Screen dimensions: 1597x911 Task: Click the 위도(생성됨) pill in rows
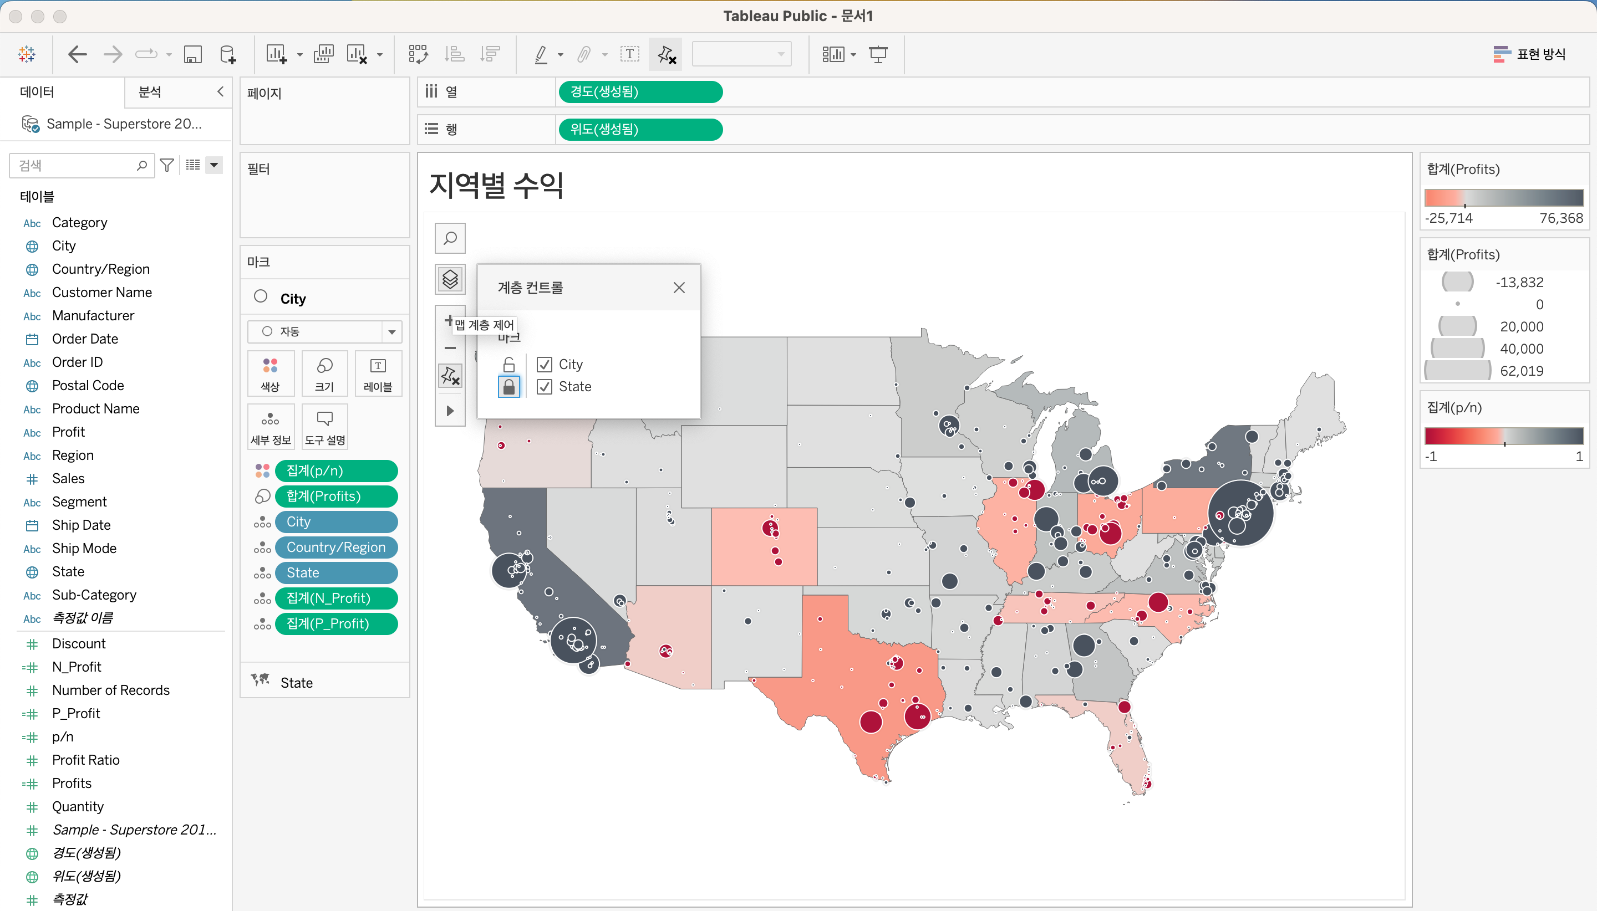640,130
